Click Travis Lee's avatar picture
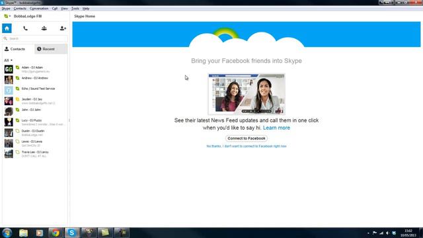 coord(9,154)
